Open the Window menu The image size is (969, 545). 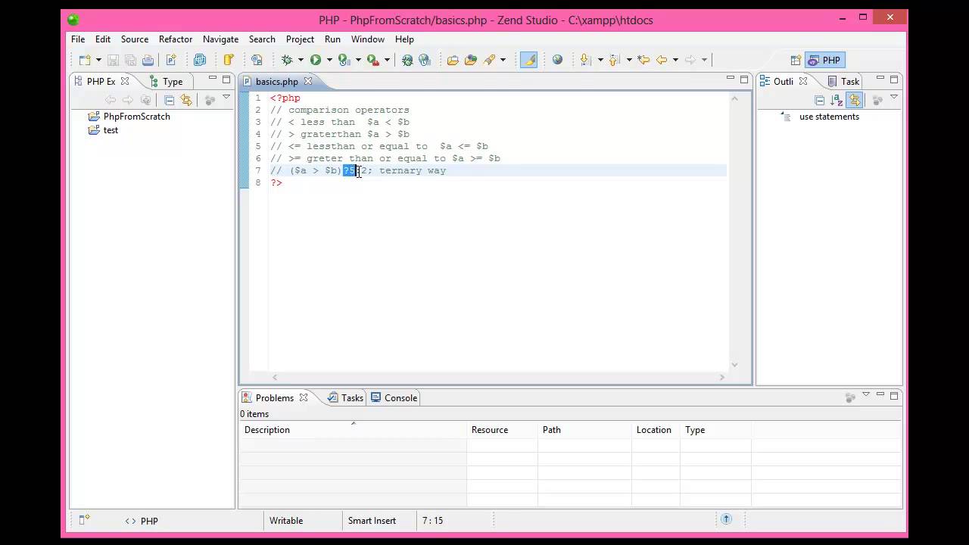coord(367,39)
